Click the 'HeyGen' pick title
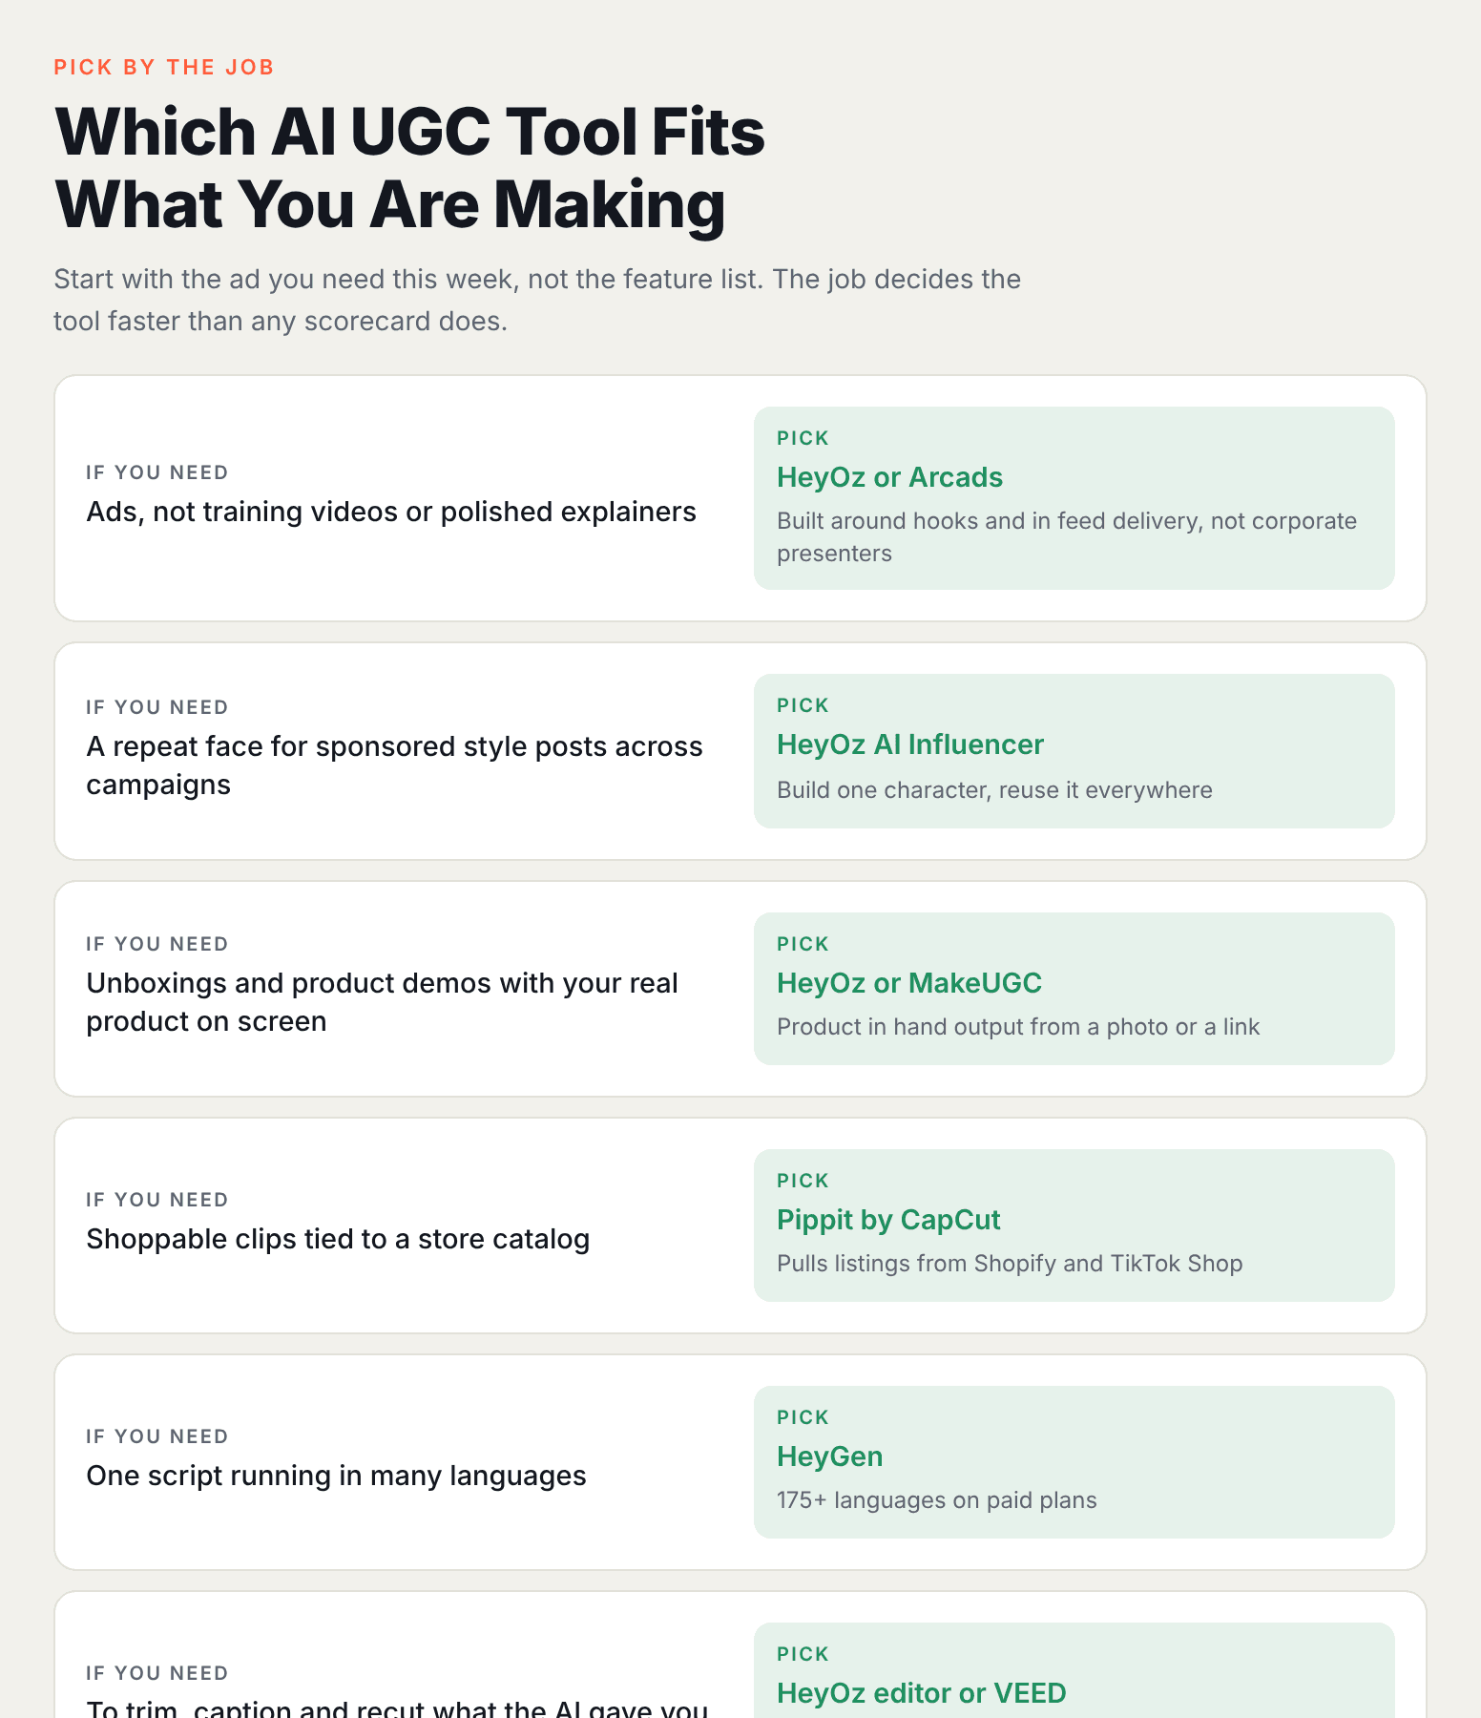1481x1718 pixels. (830, 1456)
